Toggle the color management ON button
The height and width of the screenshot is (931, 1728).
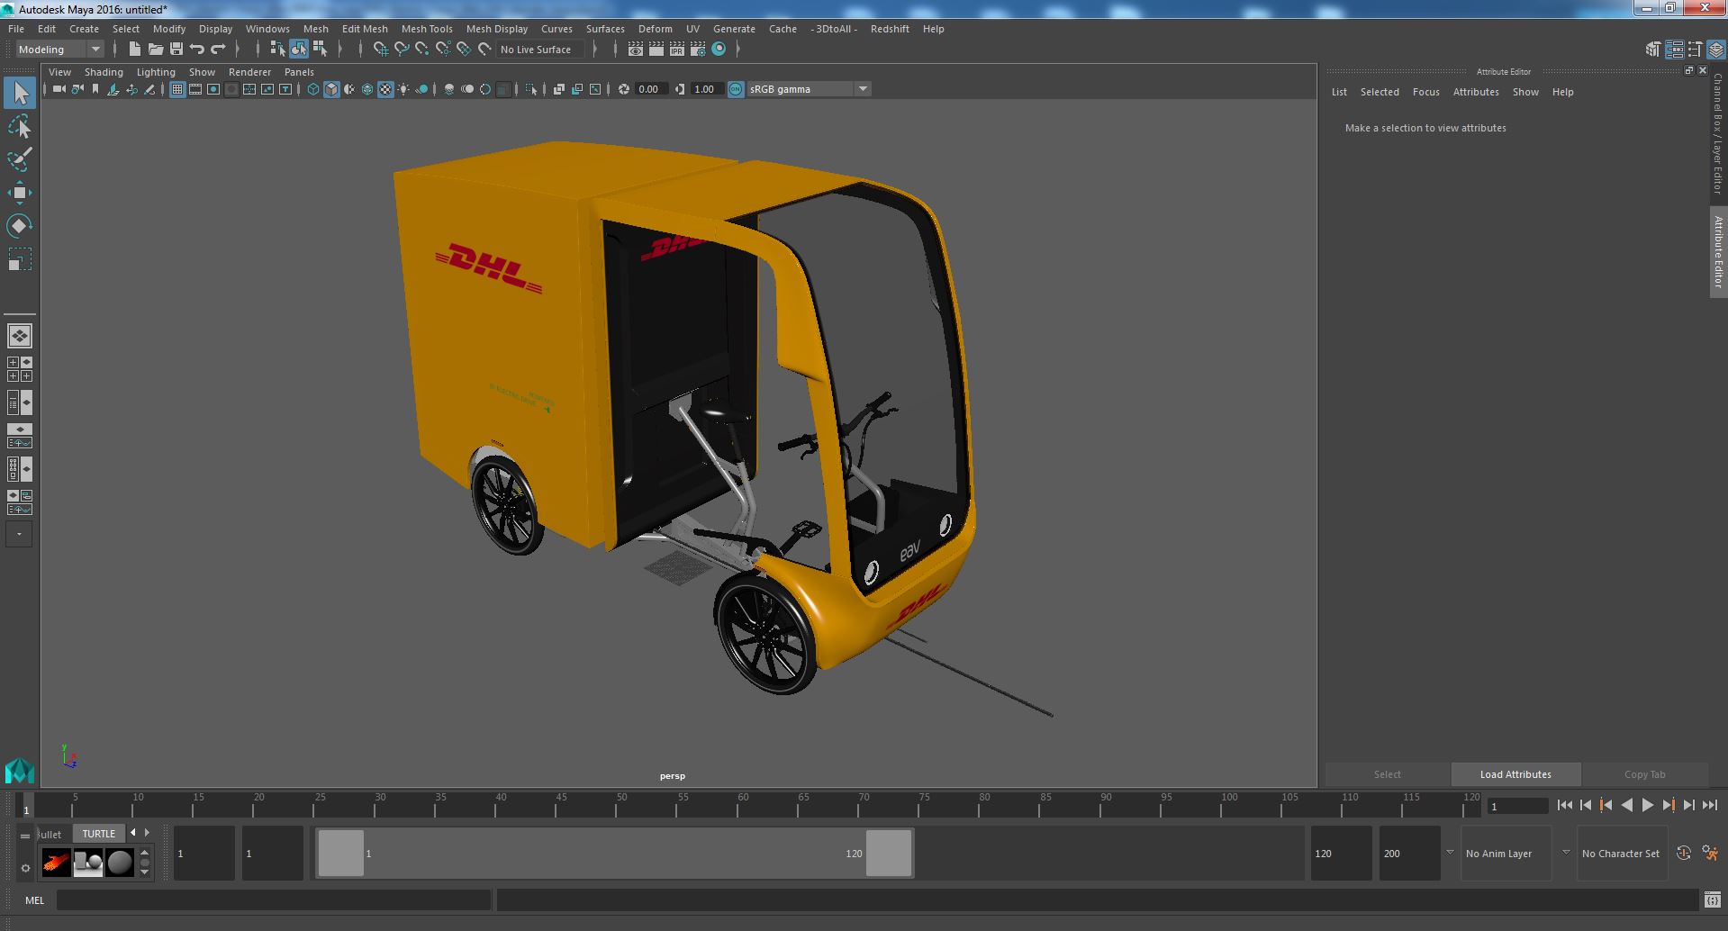pyautogui.click(x=736, y=89)
